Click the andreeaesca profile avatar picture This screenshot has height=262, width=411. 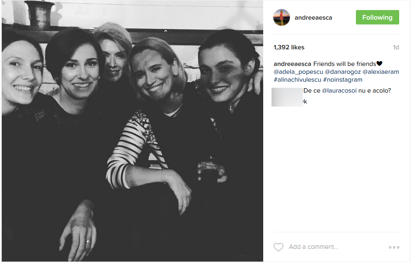(282, 17)
